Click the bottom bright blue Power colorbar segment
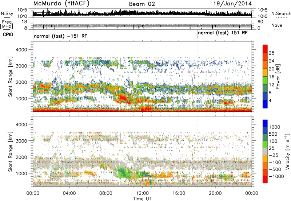This screenshot has height=201, width=291. pos(265,104)
